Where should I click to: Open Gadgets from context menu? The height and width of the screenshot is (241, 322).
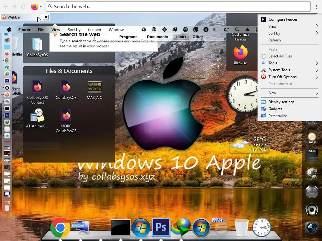click(x=290, y=109)
